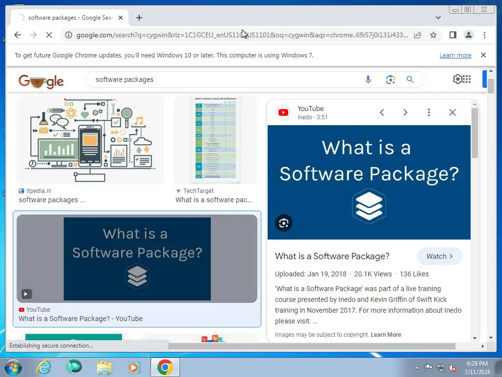Open TechTarget software package thumbnail
The image size is (502, 377).
[216, 140]
